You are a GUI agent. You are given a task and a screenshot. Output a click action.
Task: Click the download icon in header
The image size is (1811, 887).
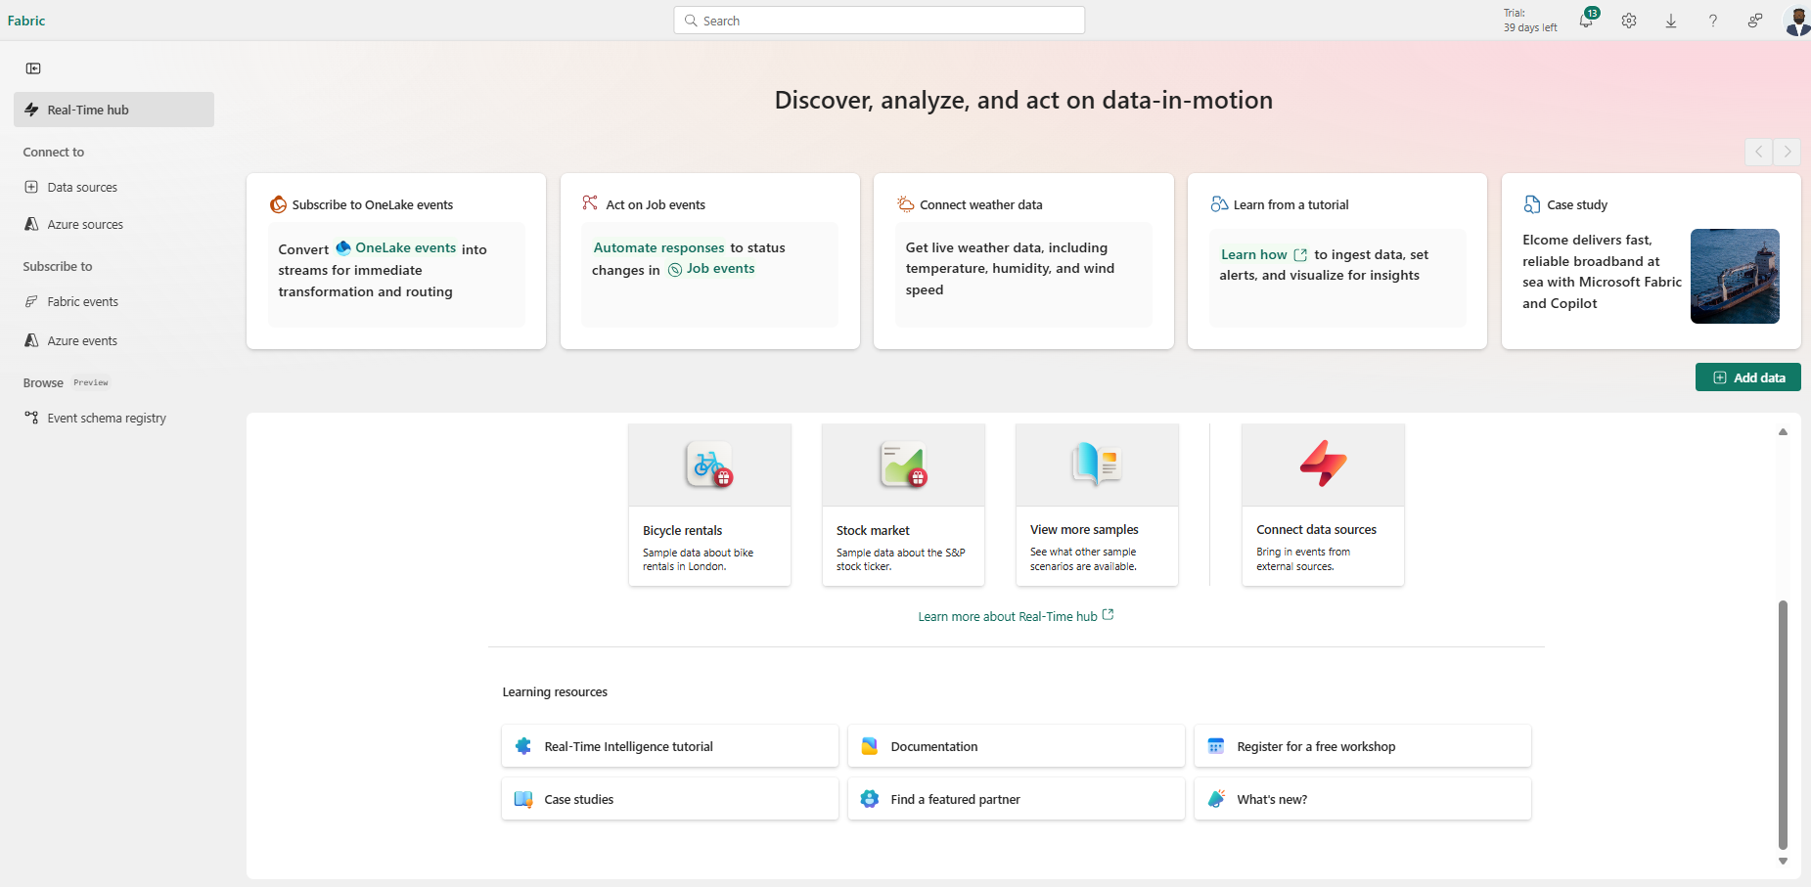(1670, 21)
